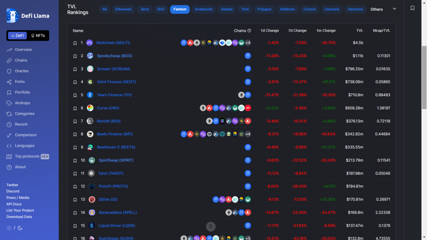Click the Recent clock icon
The width and height of the screenshot is (427, 240).
pyautogui.click(x=9, y=124)
